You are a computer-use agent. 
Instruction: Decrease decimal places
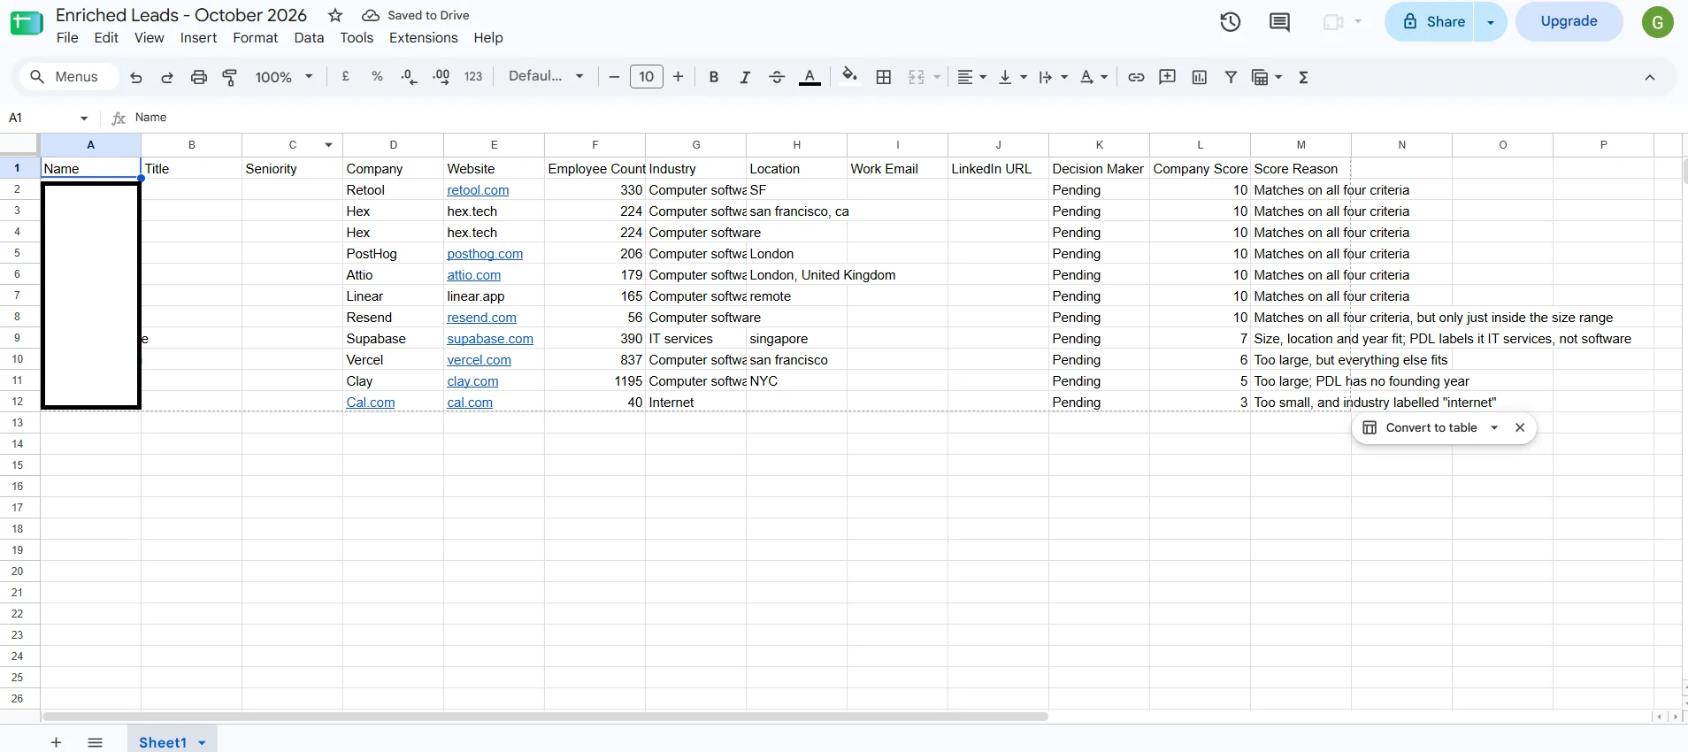[x=409, y=77]
